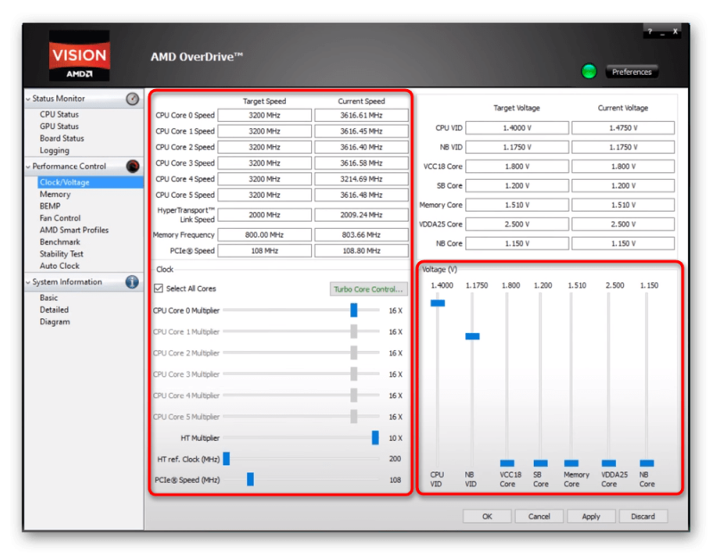Click the Memory Core target voltage field
The width and height of the screenshot is (713, 555).
tap(517, 205)
